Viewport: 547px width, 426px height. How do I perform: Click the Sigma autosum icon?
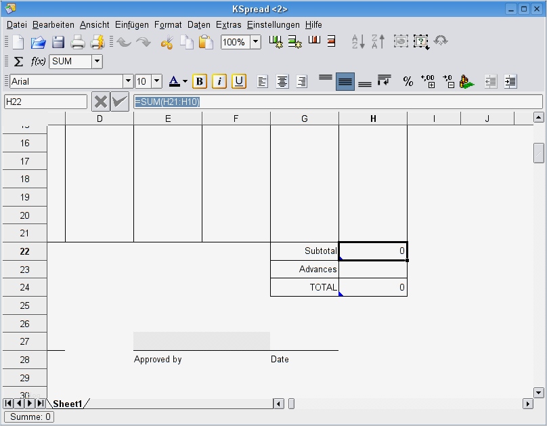[18, 62]
